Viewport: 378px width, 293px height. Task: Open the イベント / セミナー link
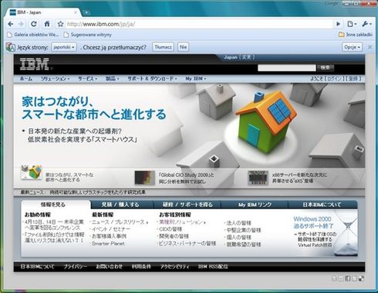tap(111, 229)
